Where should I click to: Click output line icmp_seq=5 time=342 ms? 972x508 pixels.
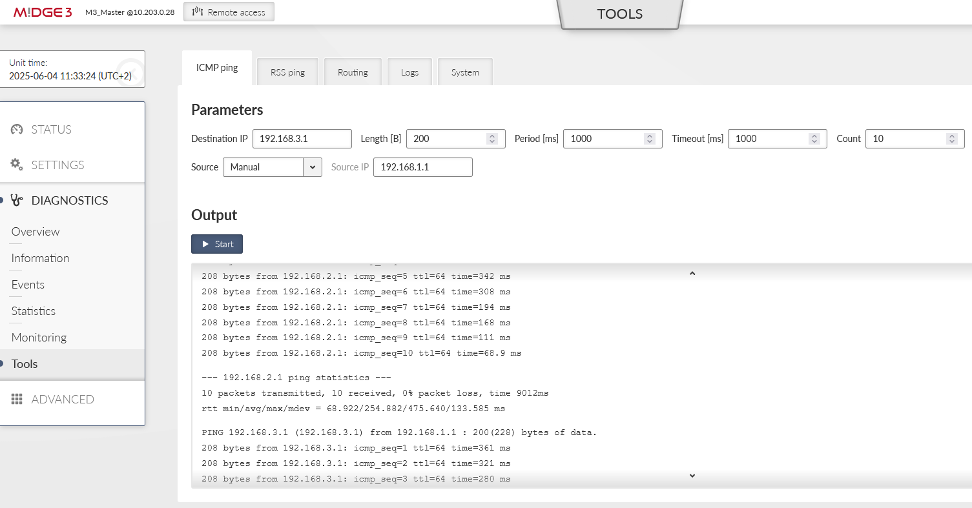pos(356,276)
